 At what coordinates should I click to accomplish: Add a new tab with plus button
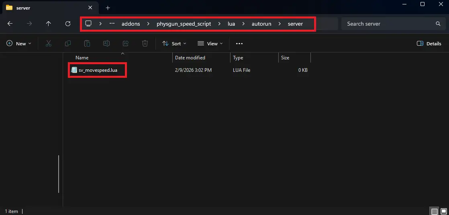point(108,8)
